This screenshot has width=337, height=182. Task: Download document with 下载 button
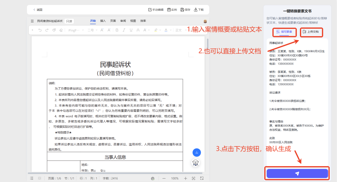(x=199, y=10)
